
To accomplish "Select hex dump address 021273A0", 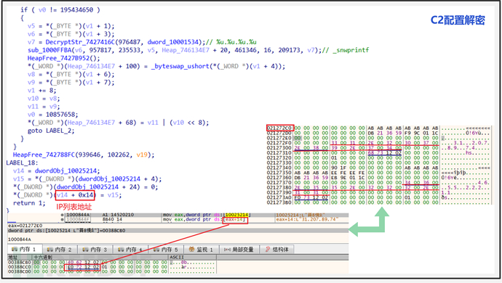I will coord(279,197).
